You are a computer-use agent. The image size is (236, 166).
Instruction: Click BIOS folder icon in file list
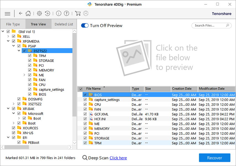91,95
